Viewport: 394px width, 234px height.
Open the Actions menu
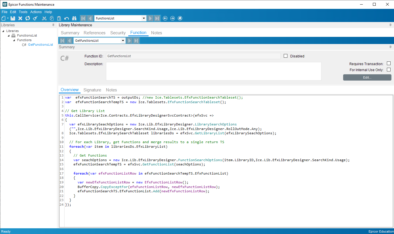(36, 12)
